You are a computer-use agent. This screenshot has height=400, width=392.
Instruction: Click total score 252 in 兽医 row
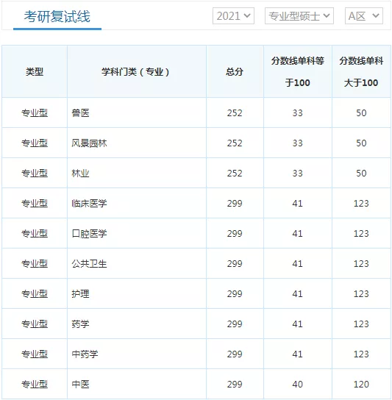click(235, 113)
